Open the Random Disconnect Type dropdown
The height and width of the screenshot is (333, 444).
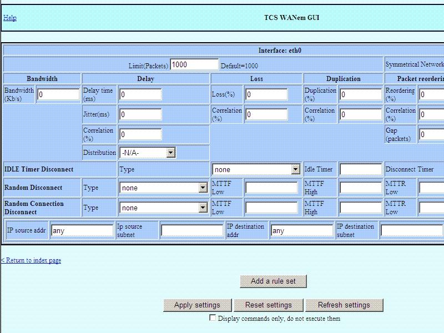163,188
